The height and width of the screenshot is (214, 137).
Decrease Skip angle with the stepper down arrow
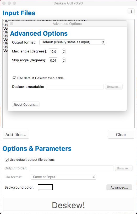click(64, 62)
